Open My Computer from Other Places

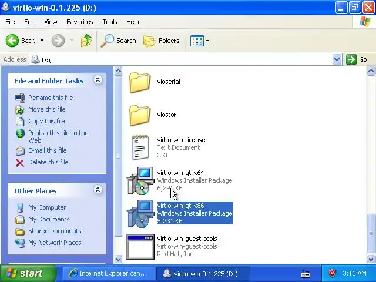[47, 207]
